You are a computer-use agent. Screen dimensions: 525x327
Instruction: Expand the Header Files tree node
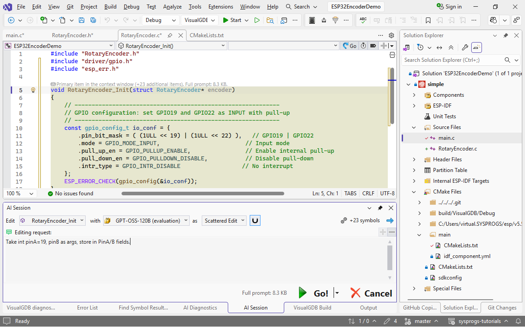click(414, 159)
